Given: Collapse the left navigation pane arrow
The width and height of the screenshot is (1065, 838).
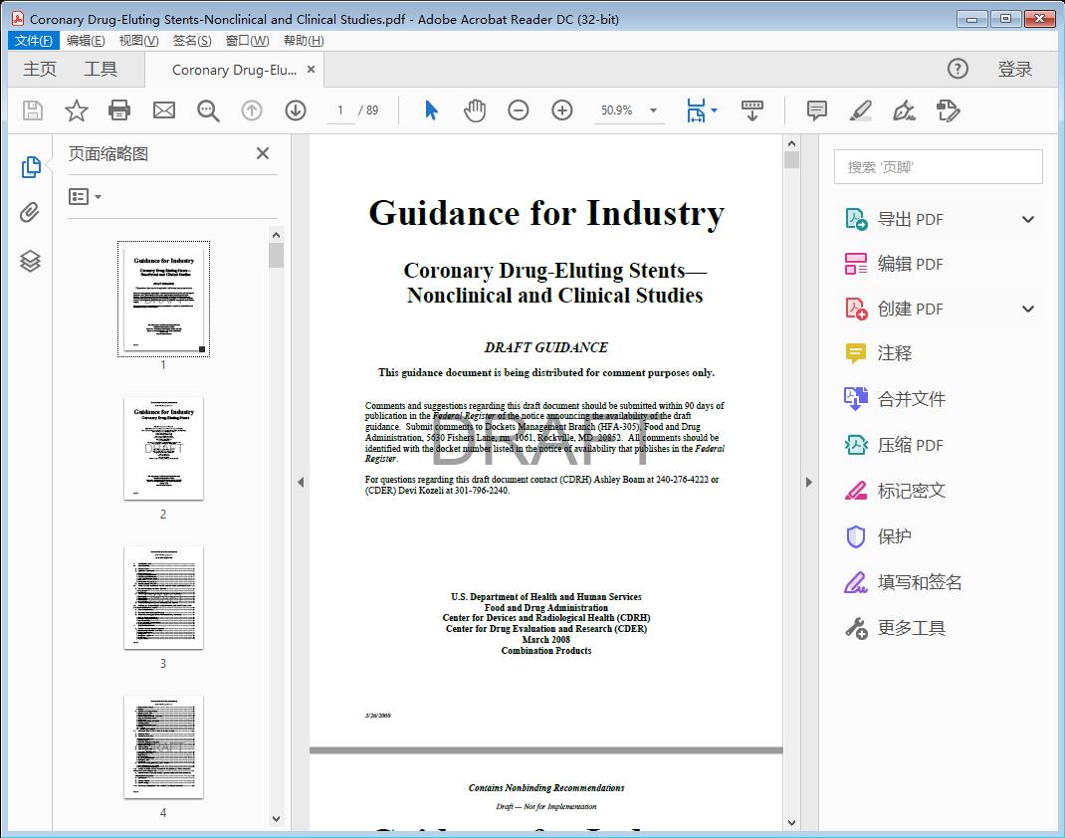Looking at the screenshot, I should tap(301, 482).
